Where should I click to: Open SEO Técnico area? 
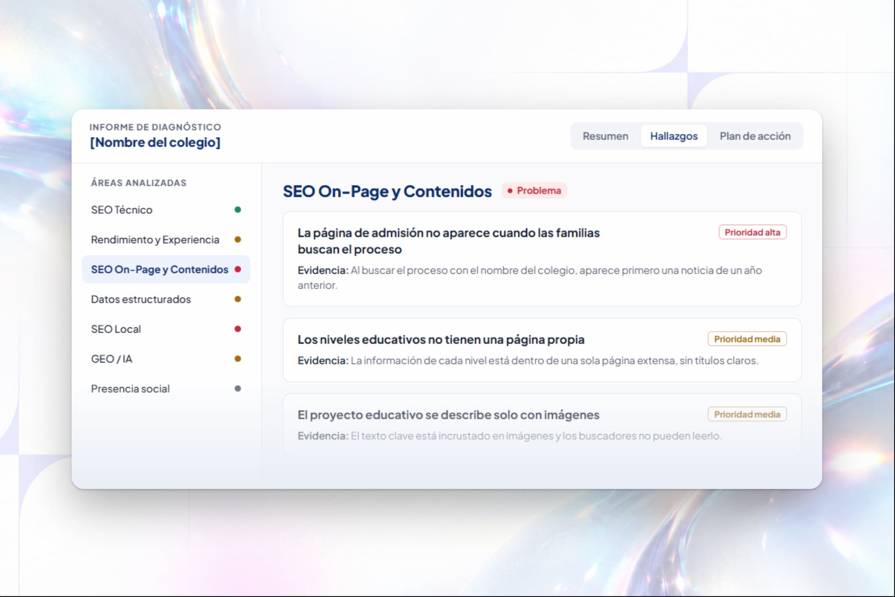(165, 210)
